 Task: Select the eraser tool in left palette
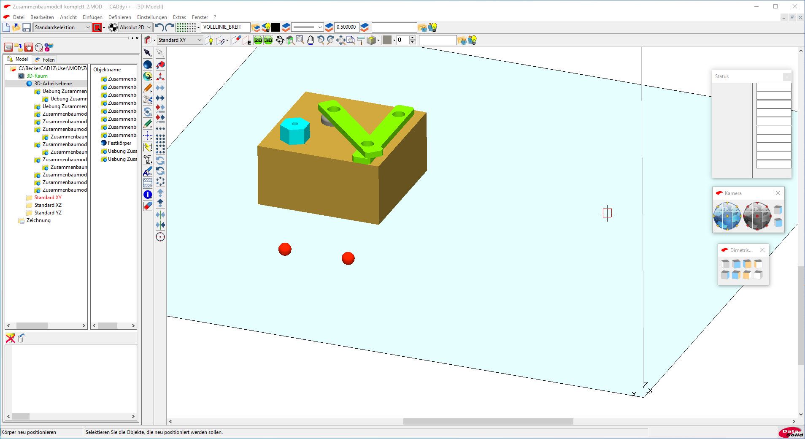coord(148,206)
